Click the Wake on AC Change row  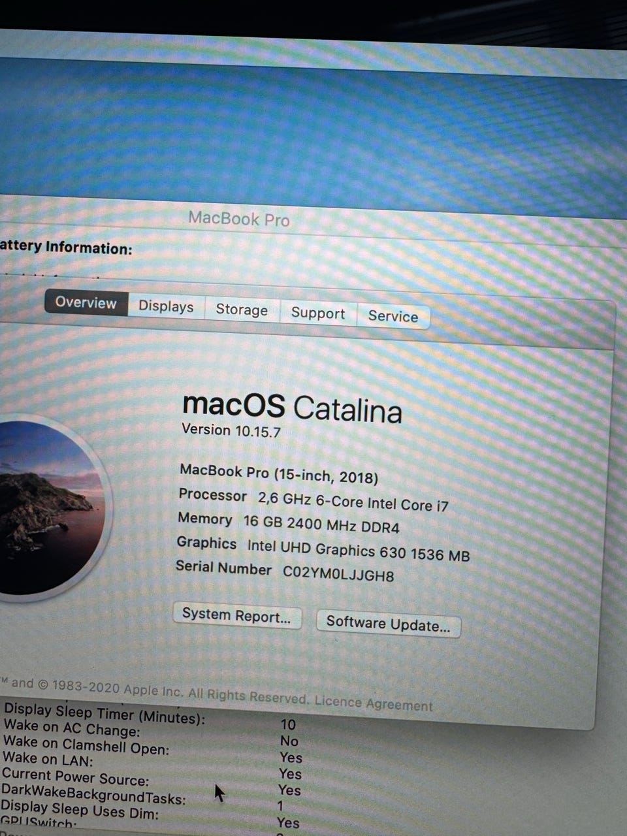[x=152, y=733]
